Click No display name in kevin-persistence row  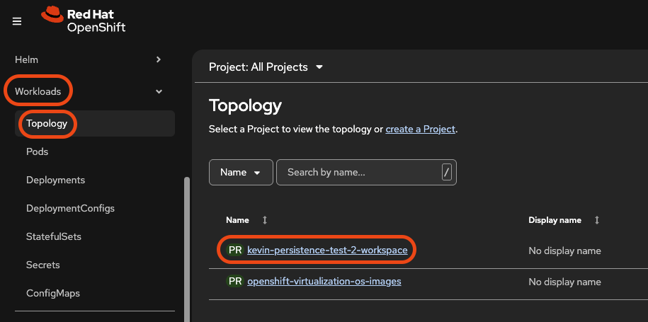tap(564, 251)
